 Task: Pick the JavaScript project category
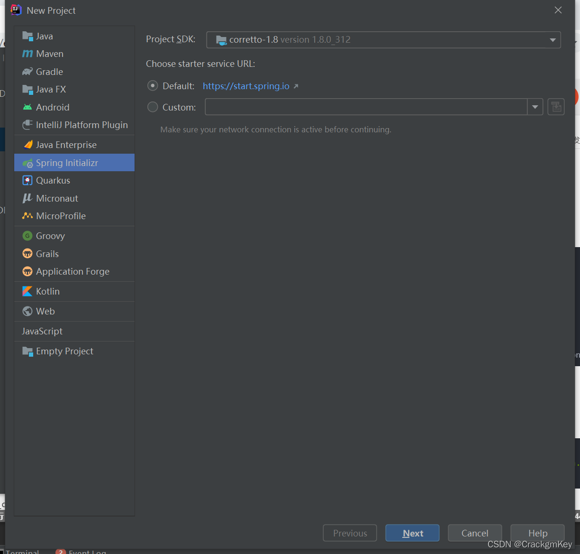(74, 331)
